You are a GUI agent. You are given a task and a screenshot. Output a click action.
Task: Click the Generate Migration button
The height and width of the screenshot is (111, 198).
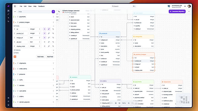tap(177, 11)
